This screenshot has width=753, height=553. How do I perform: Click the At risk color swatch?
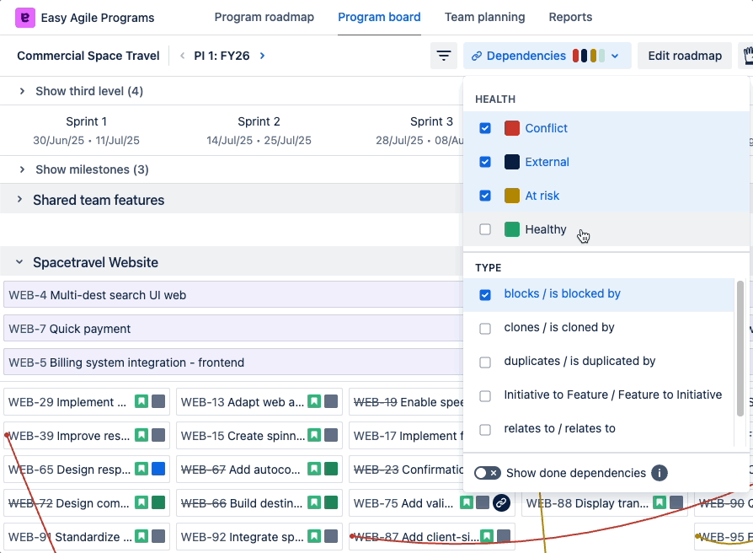tap(511, 196)
